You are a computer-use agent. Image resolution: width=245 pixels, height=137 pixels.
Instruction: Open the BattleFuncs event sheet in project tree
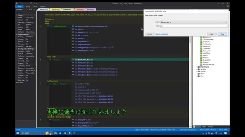207,37
